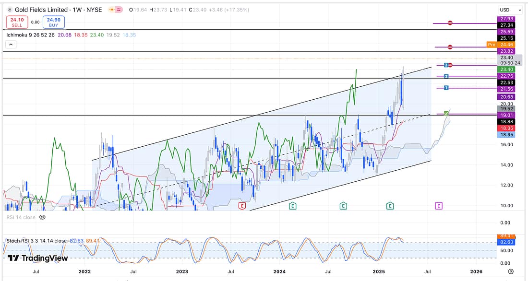Viewport: 528px width, 281px height.
Task: Collapse the indicator legend with chevron button
Action: pos(11,45)
